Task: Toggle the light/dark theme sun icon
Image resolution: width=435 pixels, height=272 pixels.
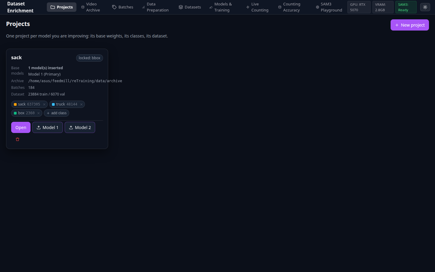Action: point(425,7)
